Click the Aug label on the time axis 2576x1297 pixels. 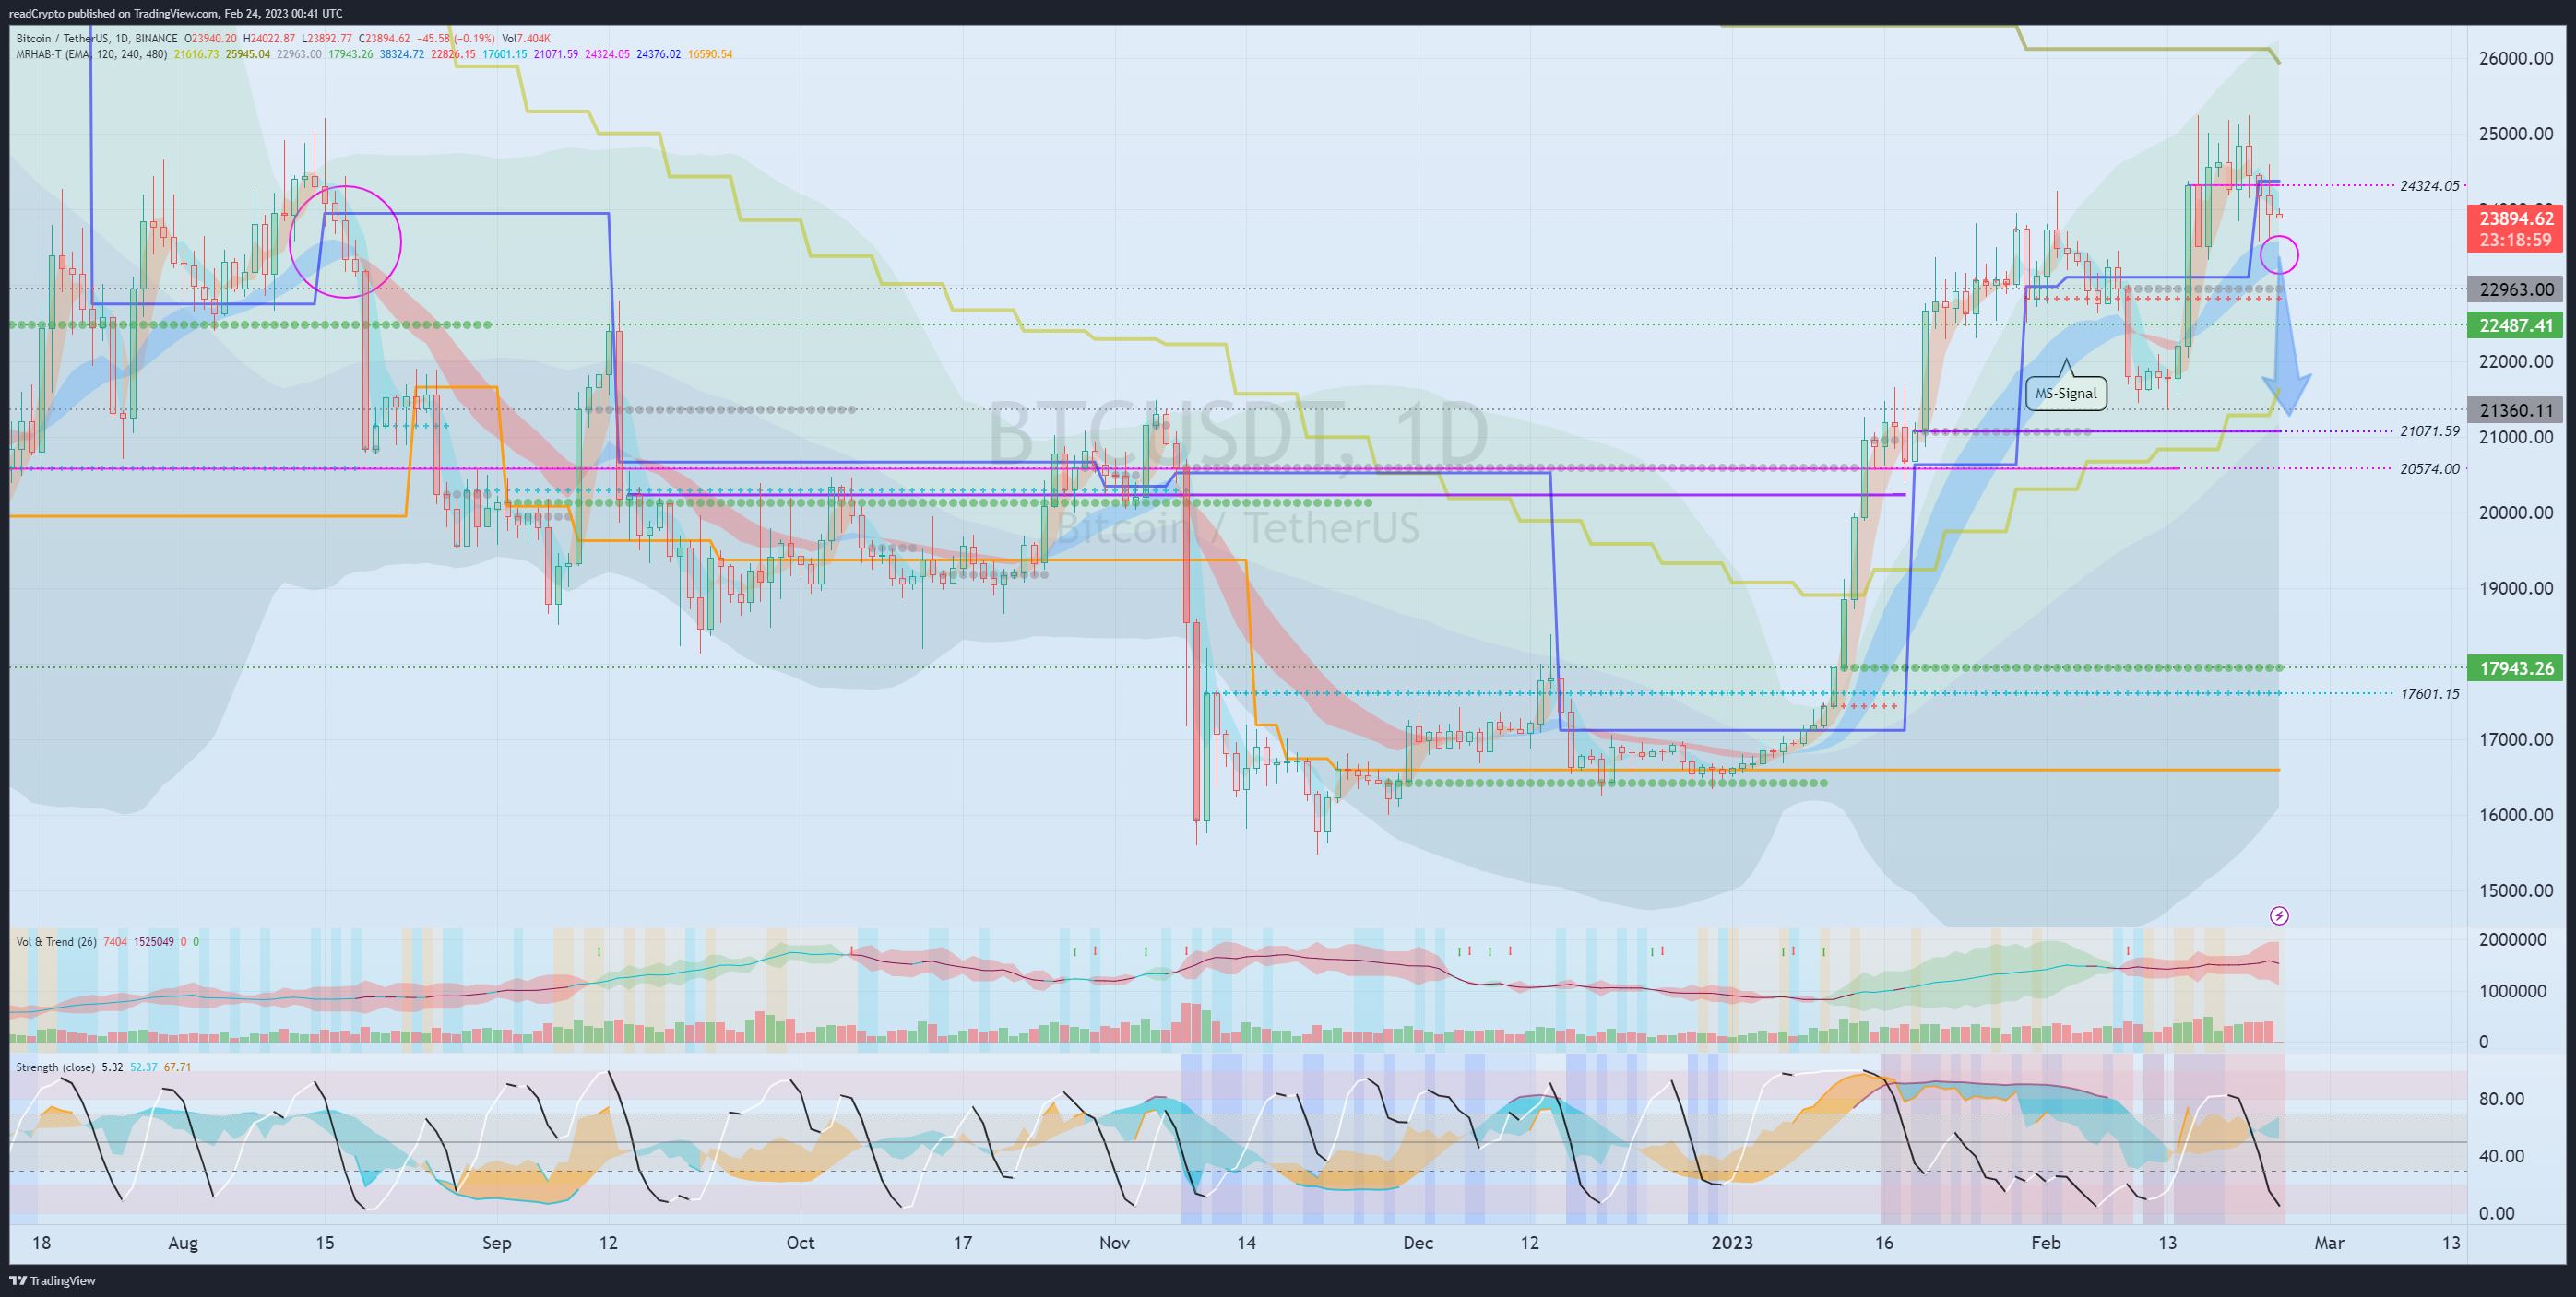coord(183,1243)
